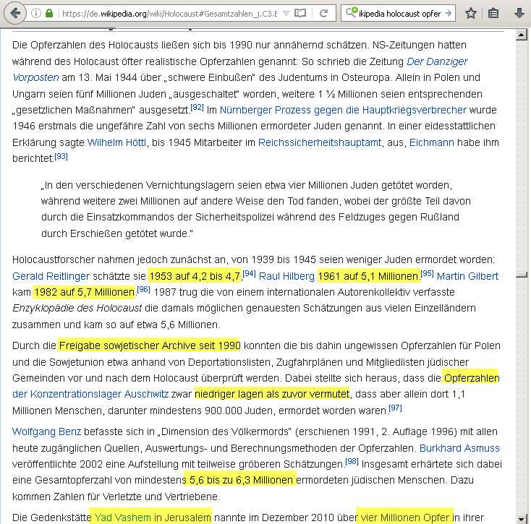
Task: Open 'Nürnberger Prozess gegen die Hauptkriegsverbrecher' link
Action: pos(343,110)
